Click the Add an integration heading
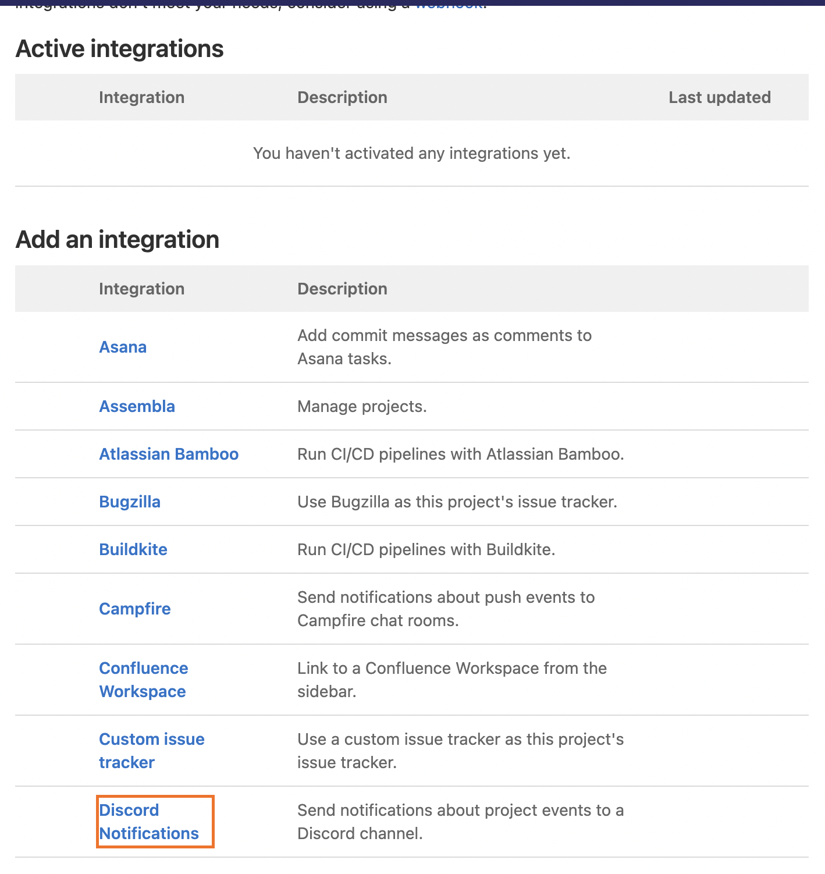Image resolution: width=825 pixels, height=874 pixels. point(118,240)
